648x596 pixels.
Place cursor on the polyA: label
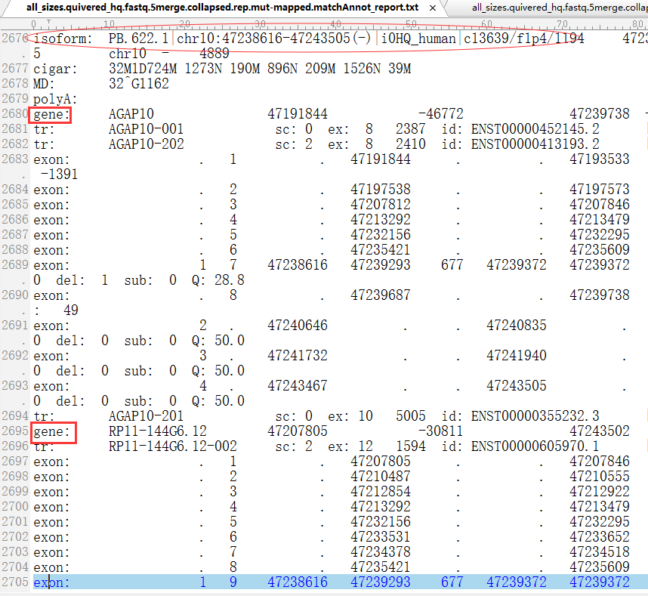coord(55,99)
